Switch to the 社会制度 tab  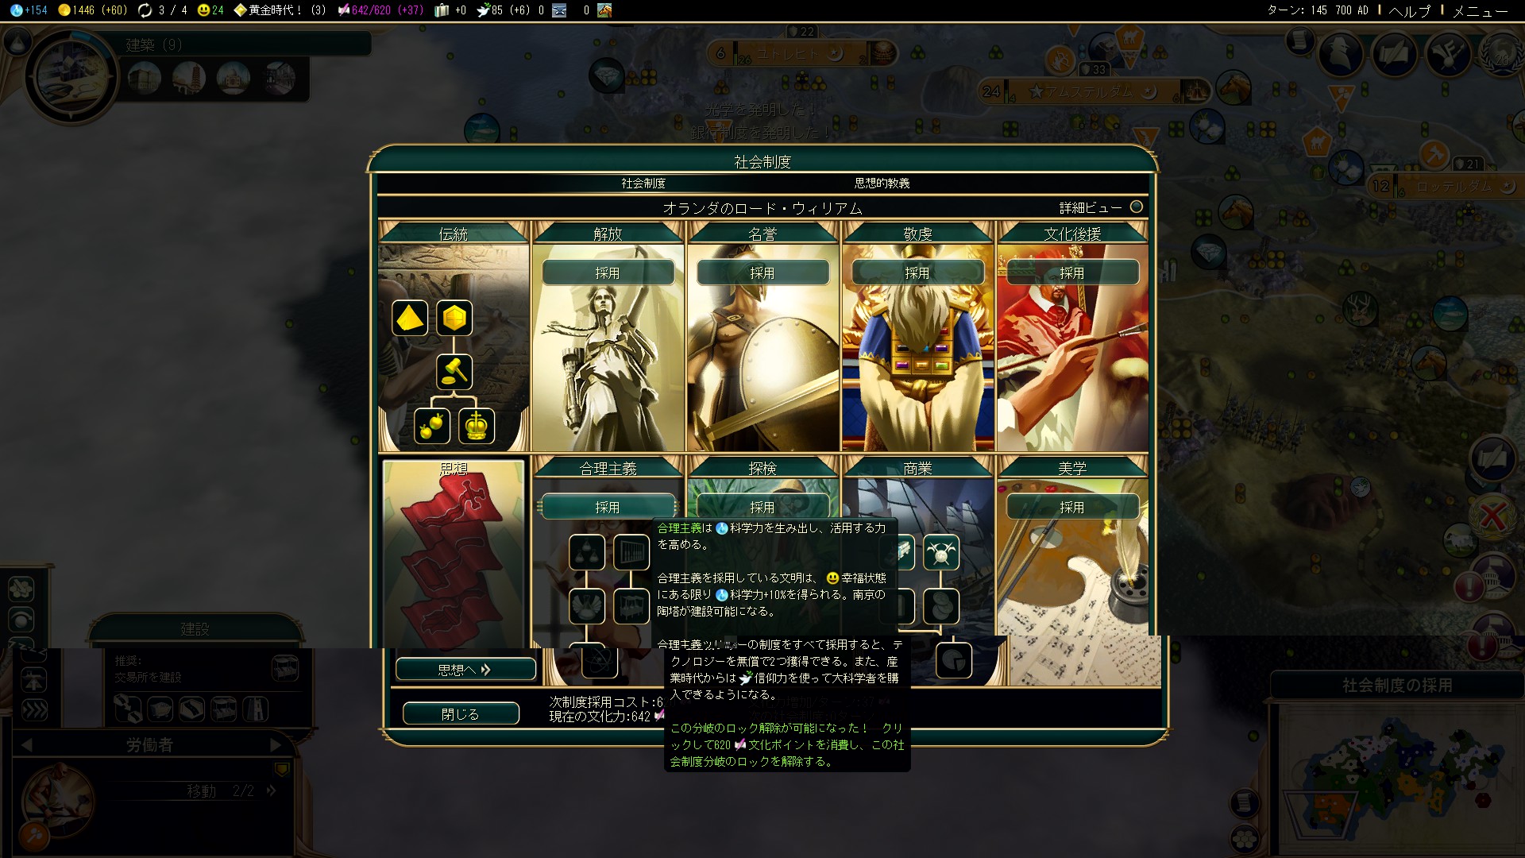click(x=643, y=184)
